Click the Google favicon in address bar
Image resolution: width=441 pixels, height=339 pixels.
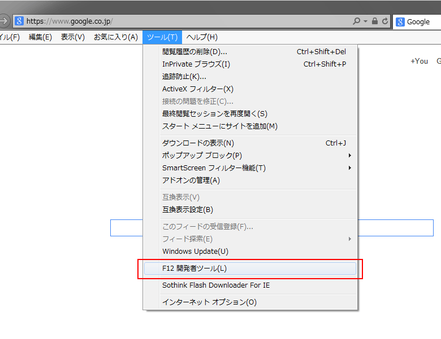[19, 21]
